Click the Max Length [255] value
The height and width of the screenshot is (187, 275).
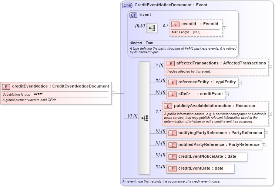click(197, 32)
